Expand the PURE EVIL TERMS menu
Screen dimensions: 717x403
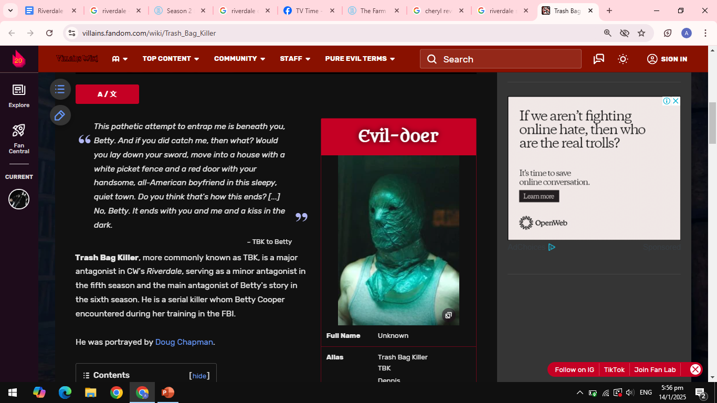360,59
